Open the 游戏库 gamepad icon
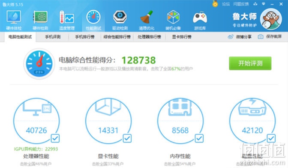 200,17
